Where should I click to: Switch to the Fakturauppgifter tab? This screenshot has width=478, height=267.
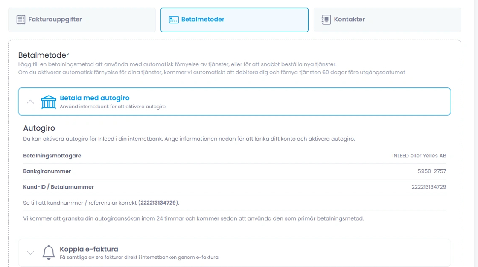point(55,20)
